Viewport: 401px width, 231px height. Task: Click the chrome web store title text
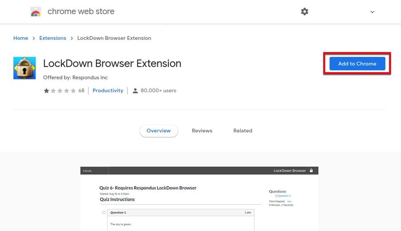point(81,11)
